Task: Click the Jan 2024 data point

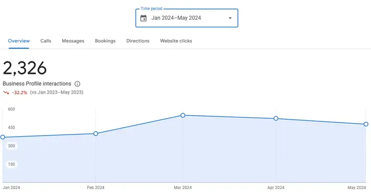Action: tap(2, 137)
